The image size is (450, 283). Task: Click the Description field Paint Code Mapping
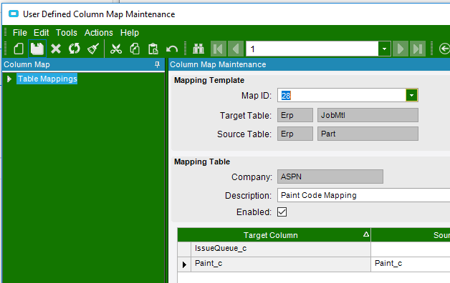363,195
